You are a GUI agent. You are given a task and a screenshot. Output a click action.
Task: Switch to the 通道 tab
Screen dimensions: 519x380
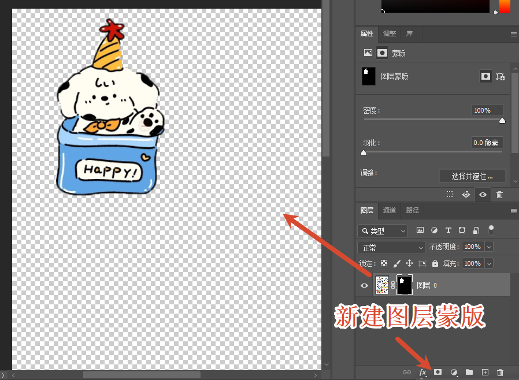tap(389, 210)
